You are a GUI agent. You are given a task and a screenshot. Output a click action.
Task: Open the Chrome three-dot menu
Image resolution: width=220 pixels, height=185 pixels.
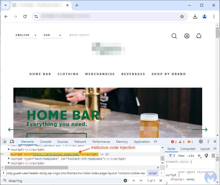[x=214, y=17]
